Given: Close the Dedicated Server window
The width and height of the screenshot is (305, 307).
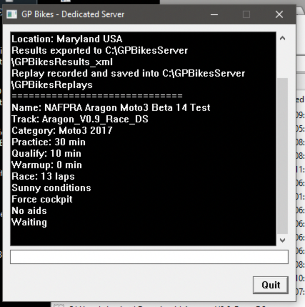Looking at the screenshot, I should (279, 14).
